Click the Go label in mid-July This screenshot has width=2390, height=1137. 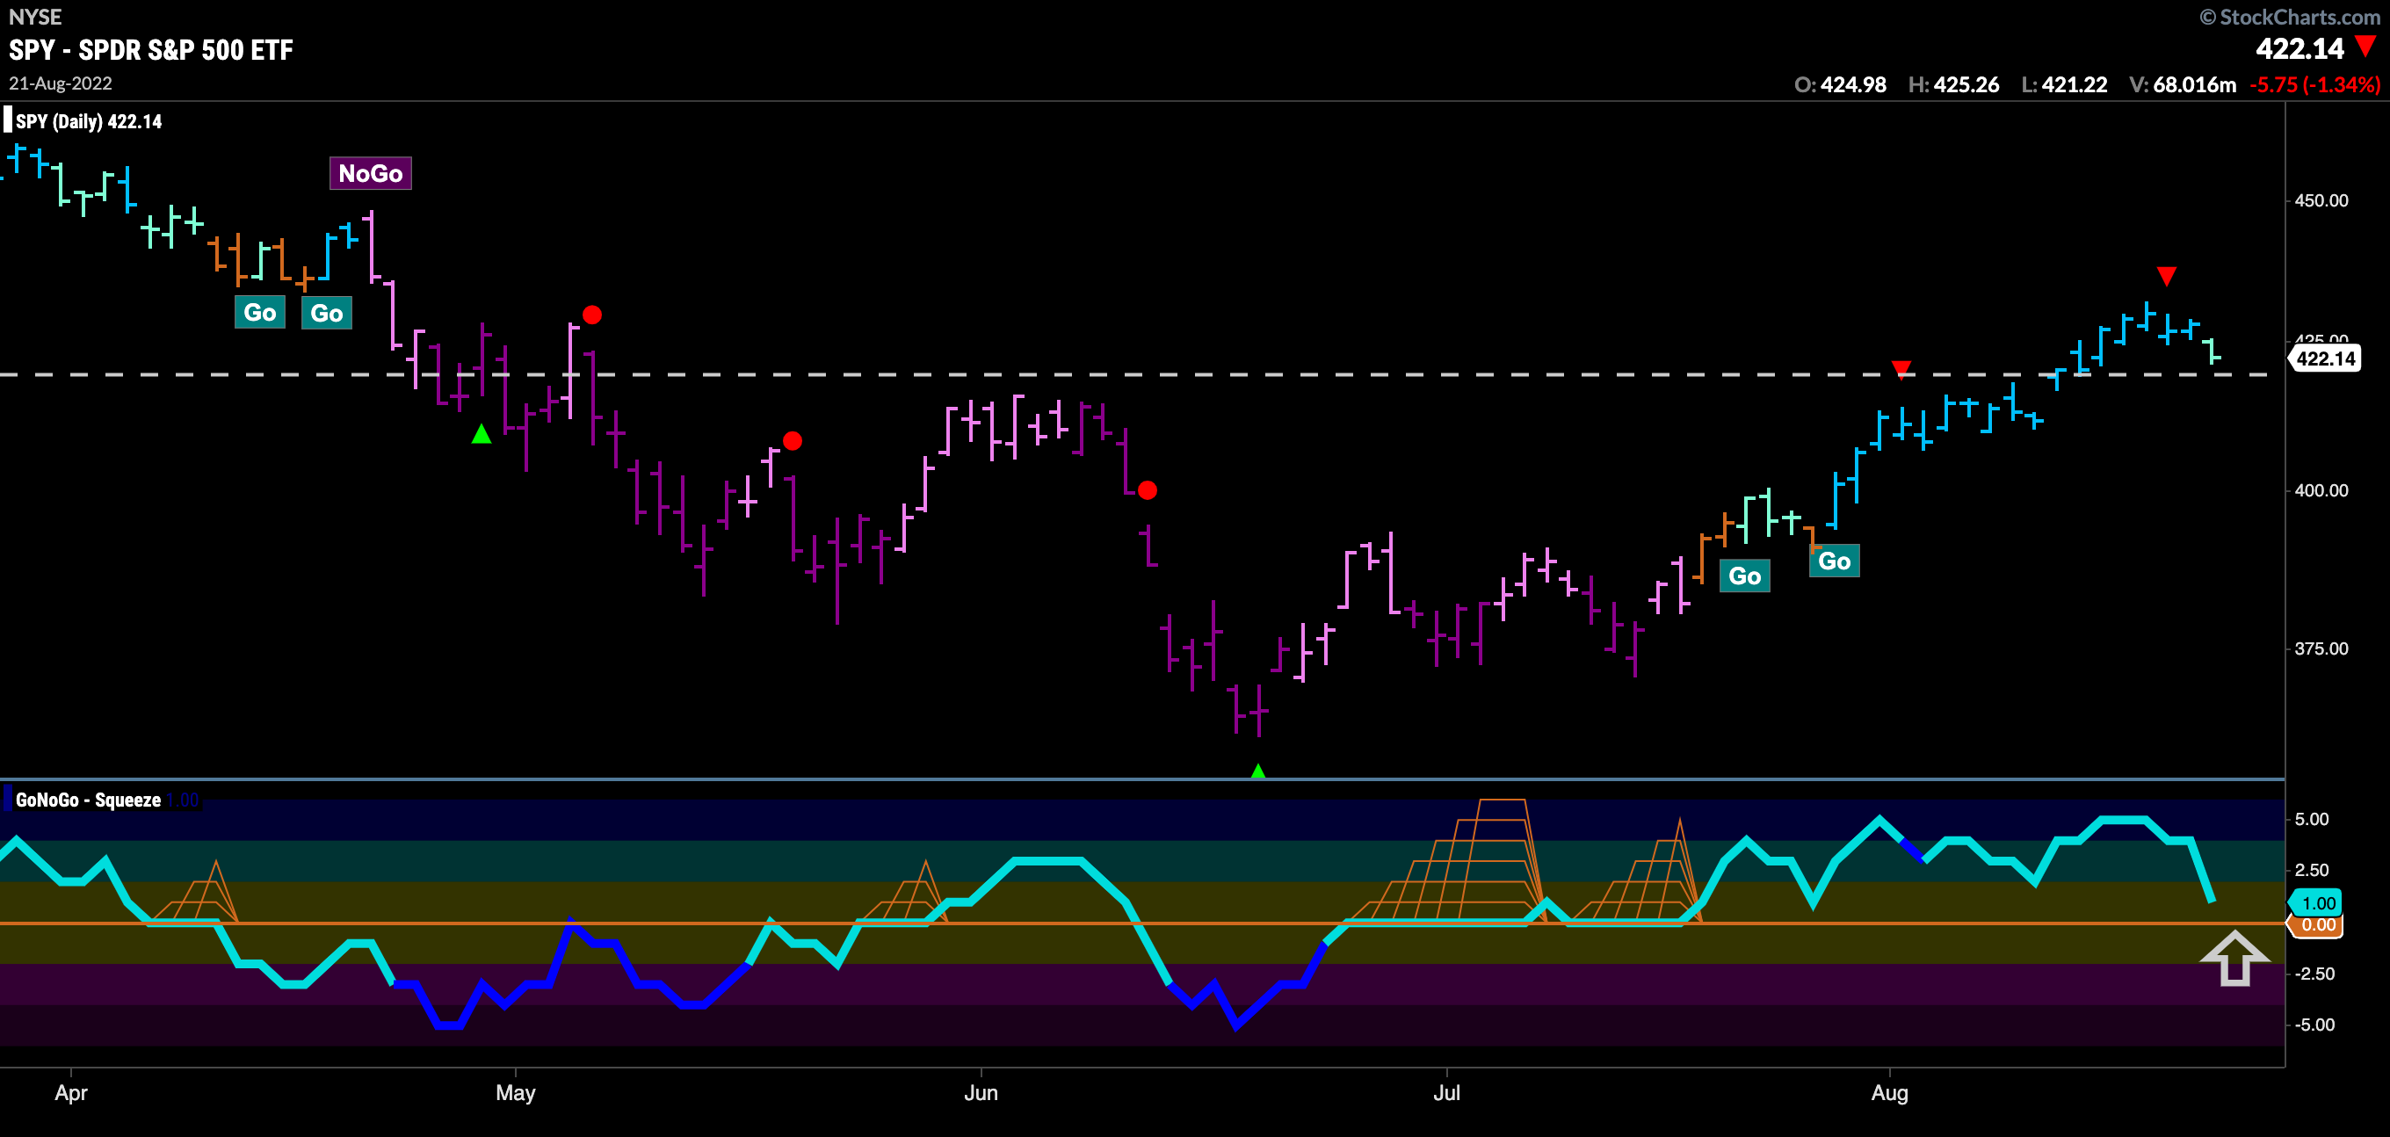tap(1745, 576)
